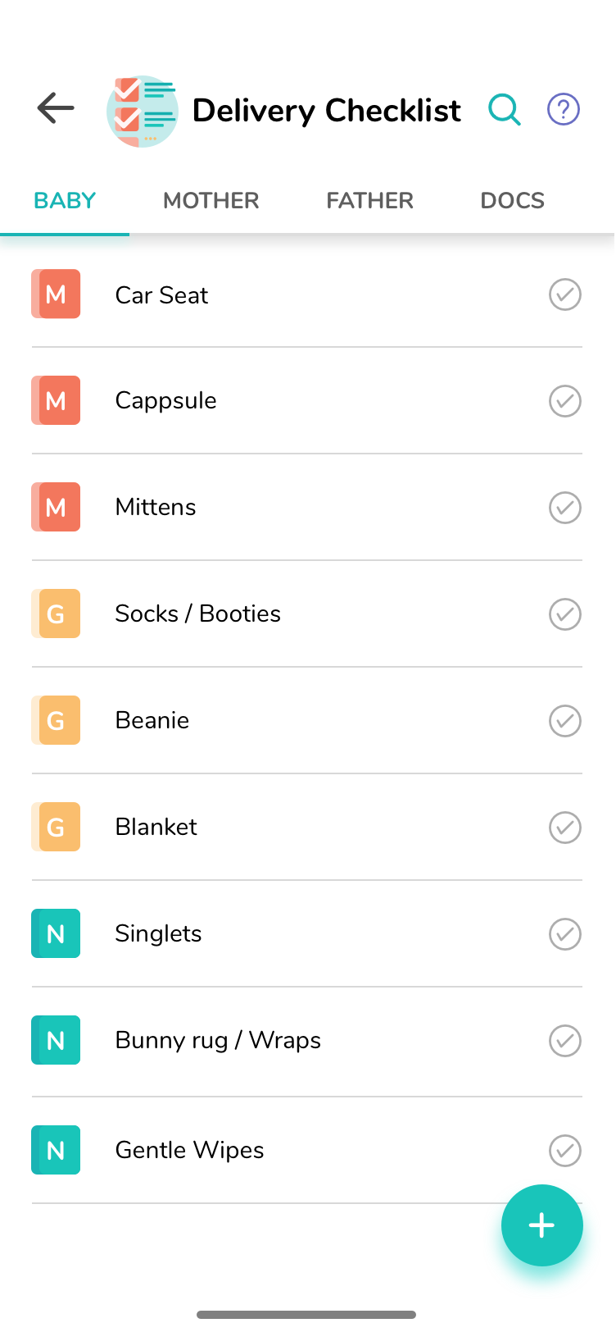Image resolution: width=616 pixels, height=1332 pixels.
Task: Switch to the MOTHER tab
Action: click(211, 201)
